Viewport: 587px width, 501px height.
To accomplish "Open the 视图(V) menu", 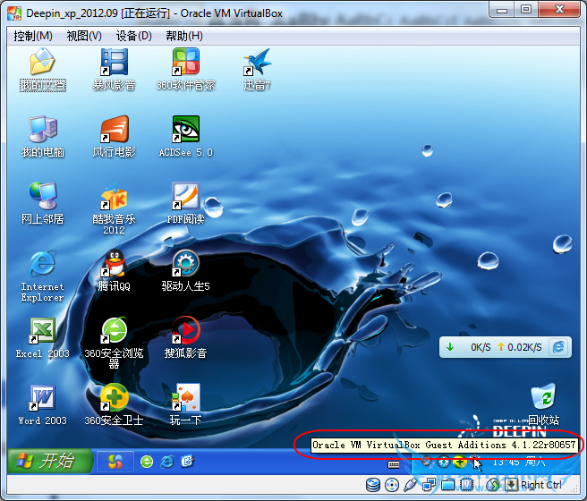I will coord(83,36).
